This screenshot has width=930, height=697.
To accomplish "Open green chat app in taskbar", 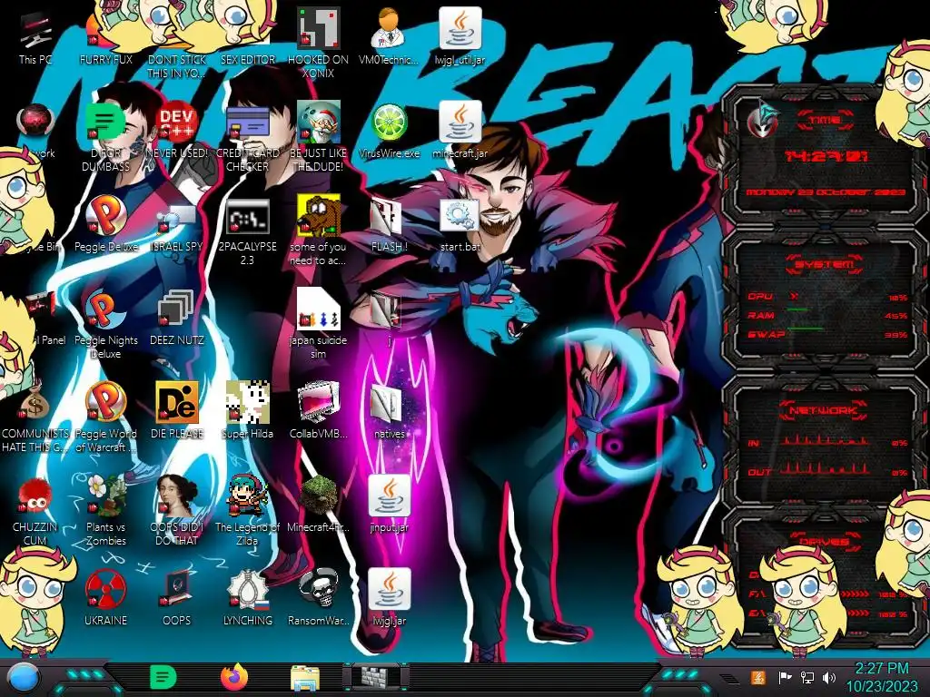I will (x=163, y=677).
